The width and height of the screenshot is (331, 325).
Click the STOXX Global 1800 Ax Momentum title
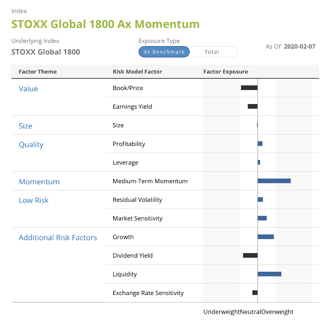coord(106,24)
